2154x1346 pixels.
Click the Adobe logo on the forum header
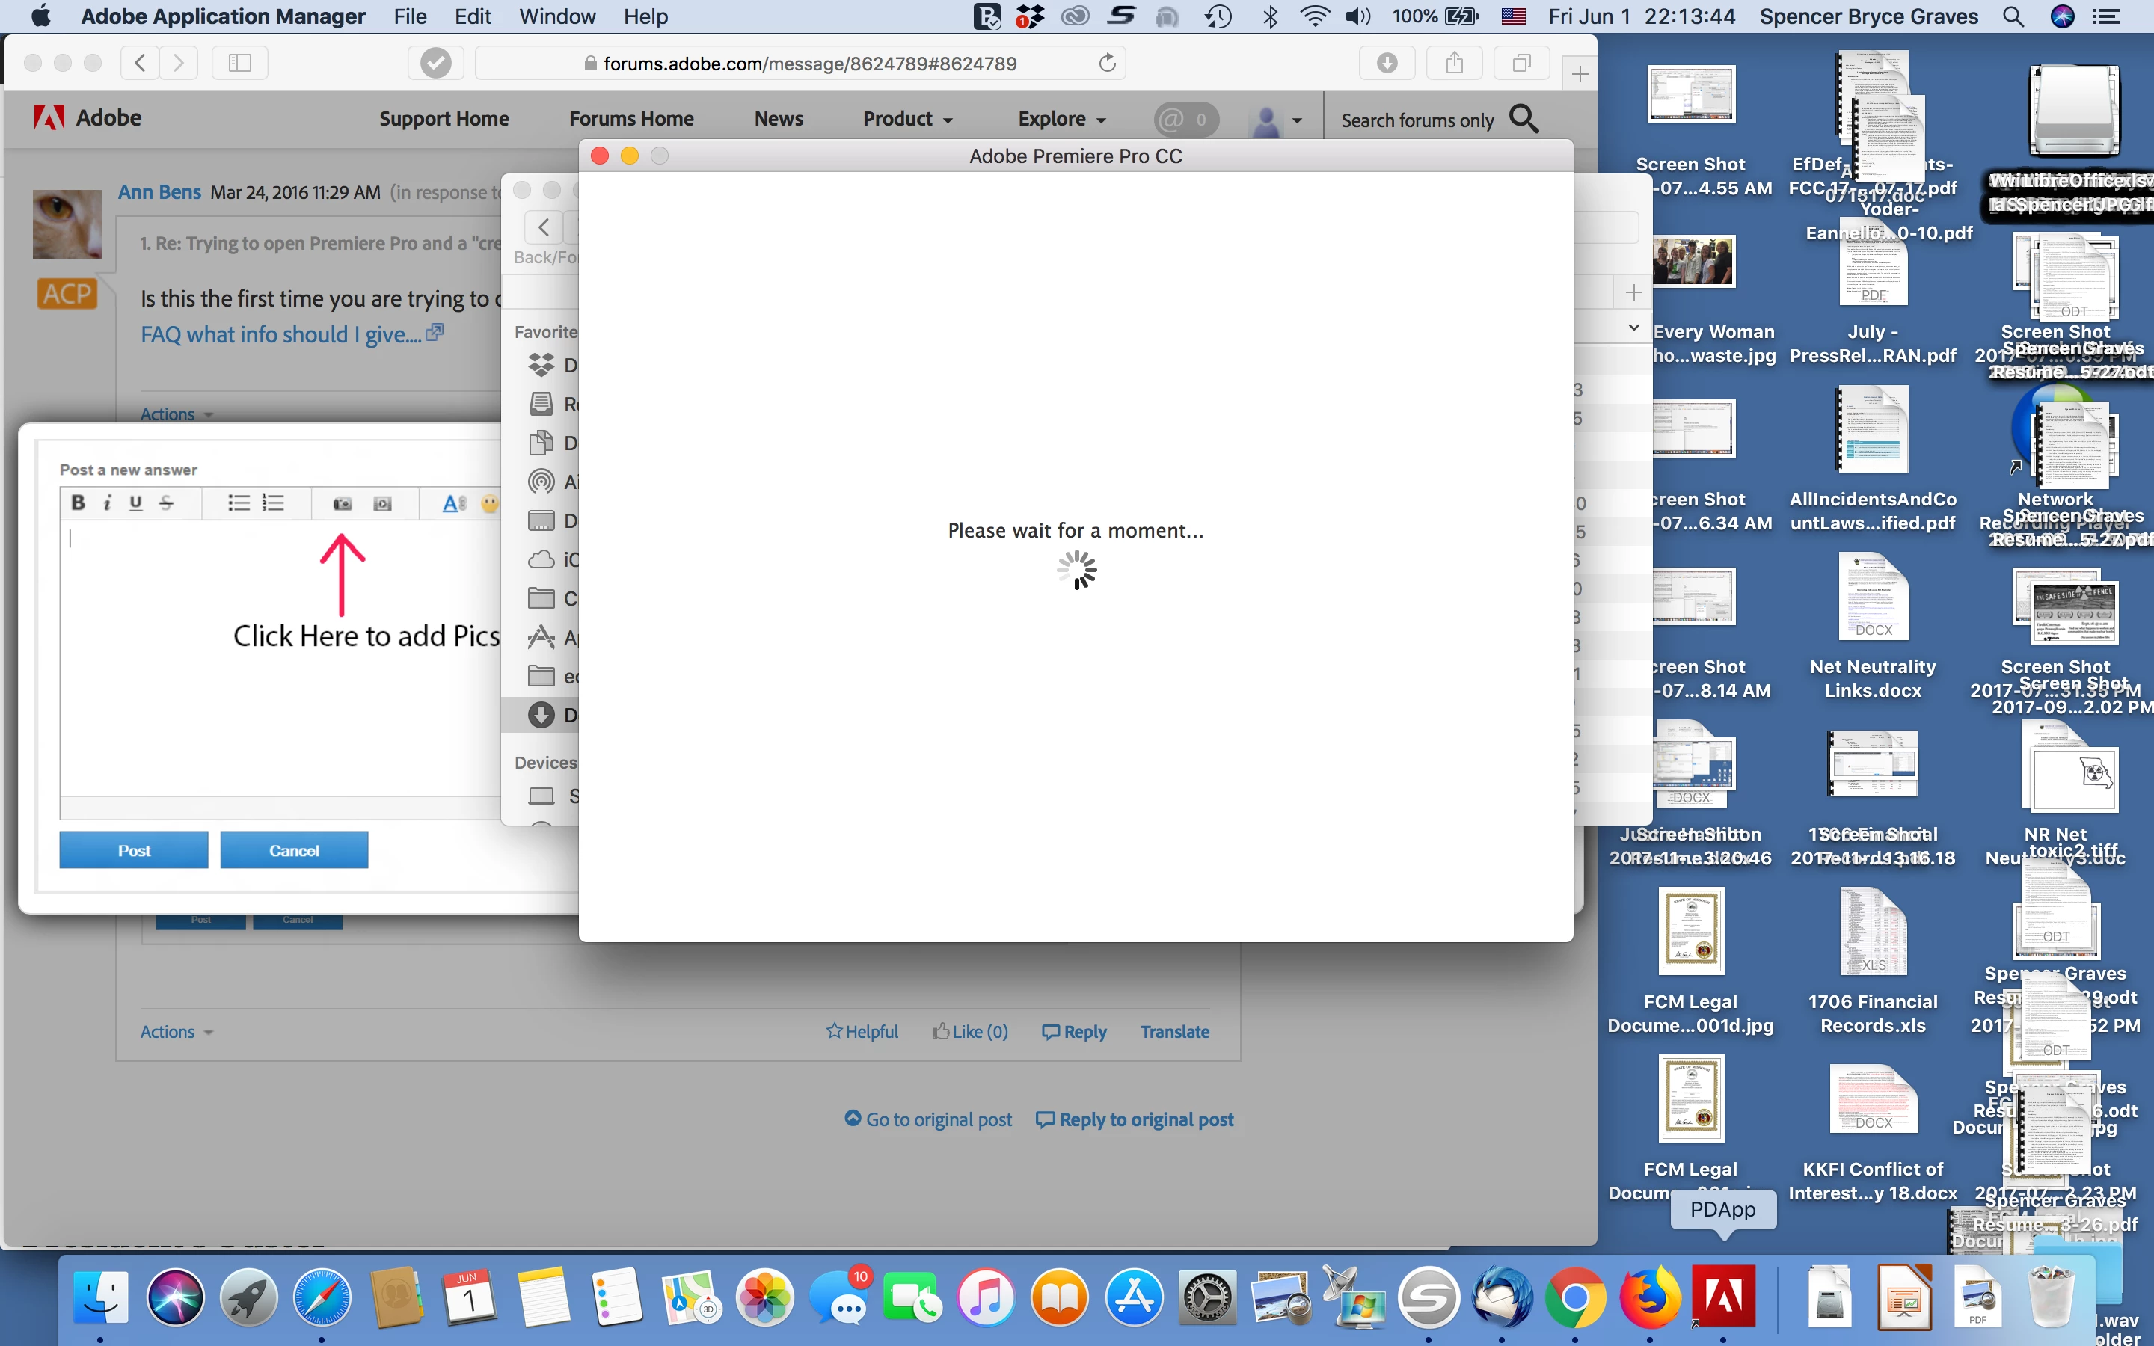[x=88, y=117]
